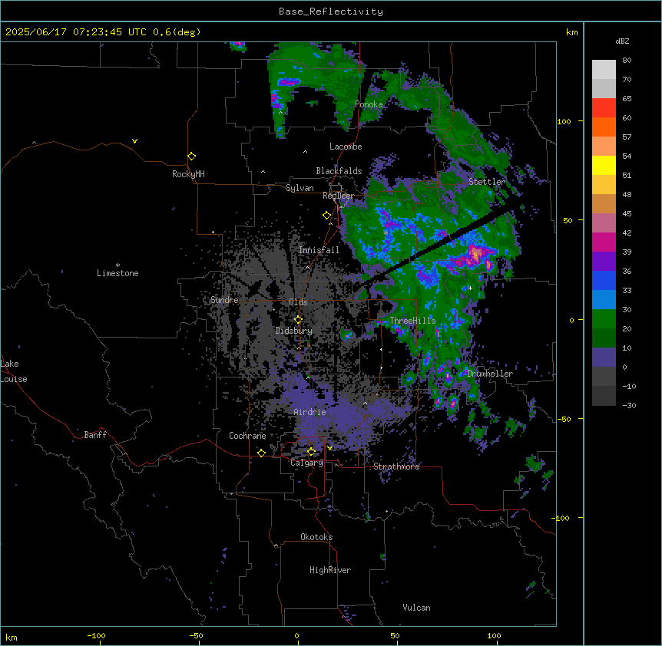Click the yellow diamond marker between Olds and Didsbury

click(x=298, y=320)
